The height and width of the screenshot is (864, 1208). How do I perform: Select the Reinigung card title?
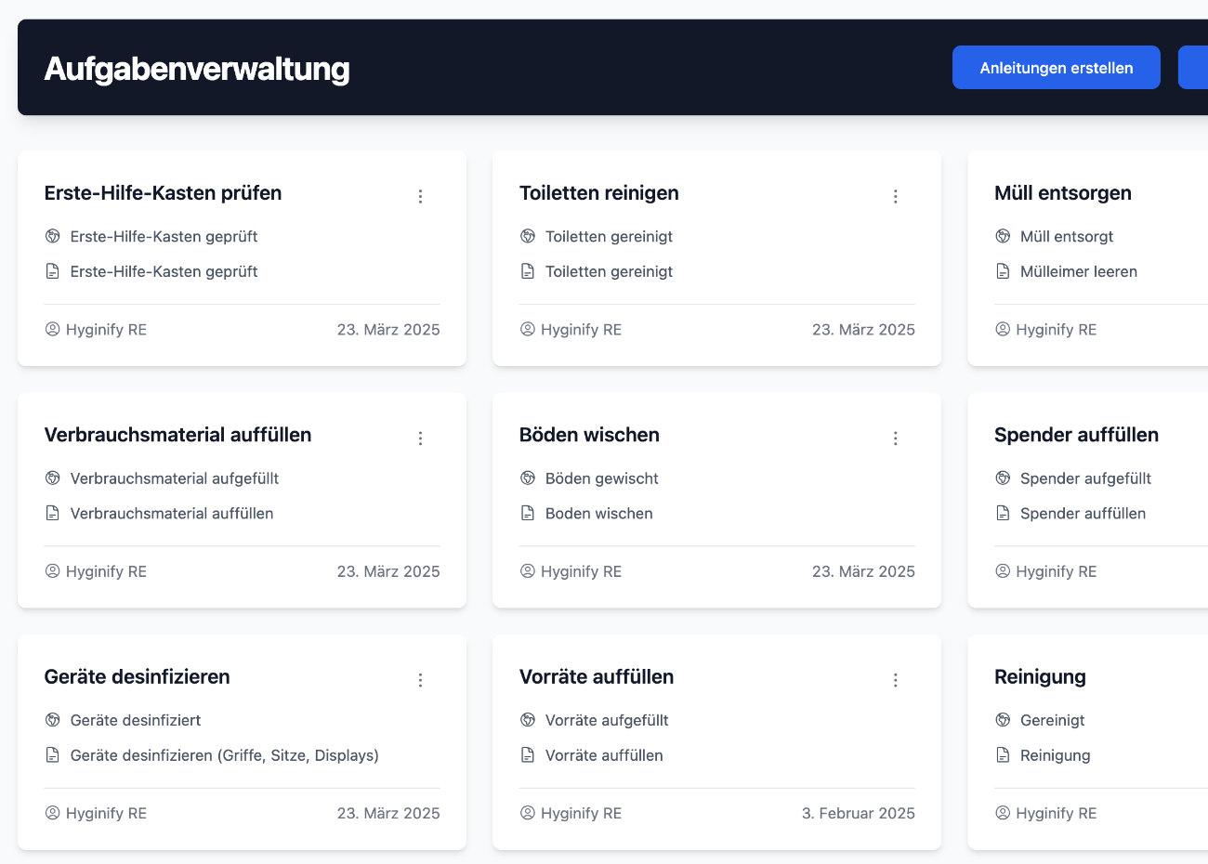pyautogui.click(x=1040, y=676)
